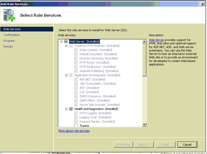Go to the Confirmation step
207x154 pixels.
(x=12, y=35)
